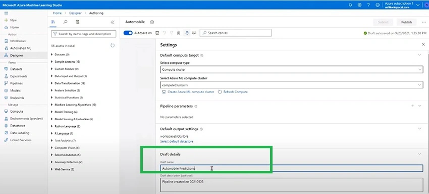This screenshot has width=429, height=194.
Task: Click the delete trash icon in toolbar
Action: (x=178, y=33)
